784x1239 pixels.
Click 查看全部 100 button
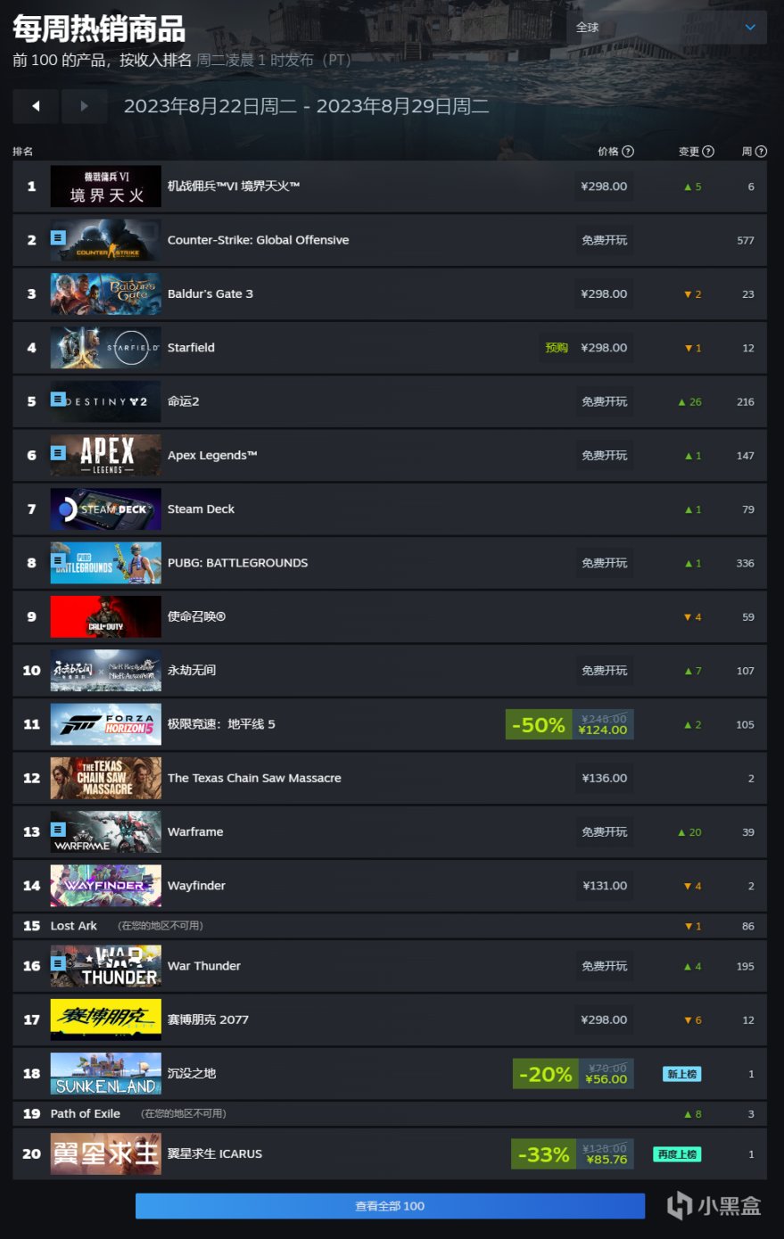click(x=390, y=1206)
